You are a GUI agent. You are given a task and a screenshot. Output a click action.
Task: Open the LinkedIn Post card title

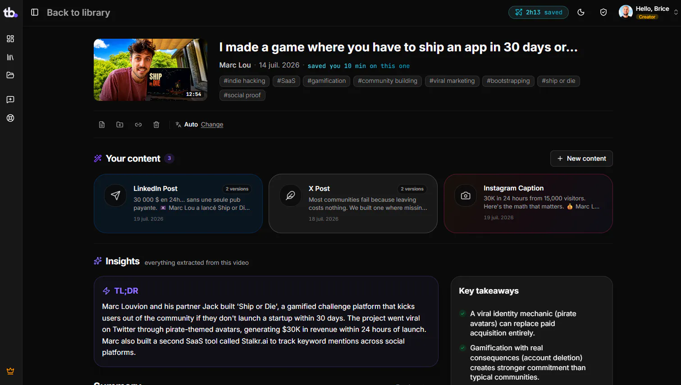pos(155,189)
